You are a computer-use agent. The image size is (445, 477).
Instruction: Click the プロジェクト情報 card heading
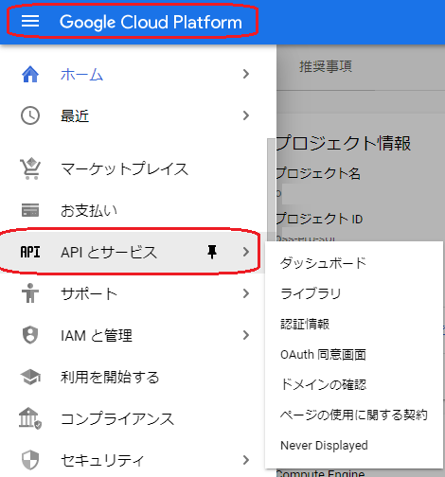click(x=344, y=143)
